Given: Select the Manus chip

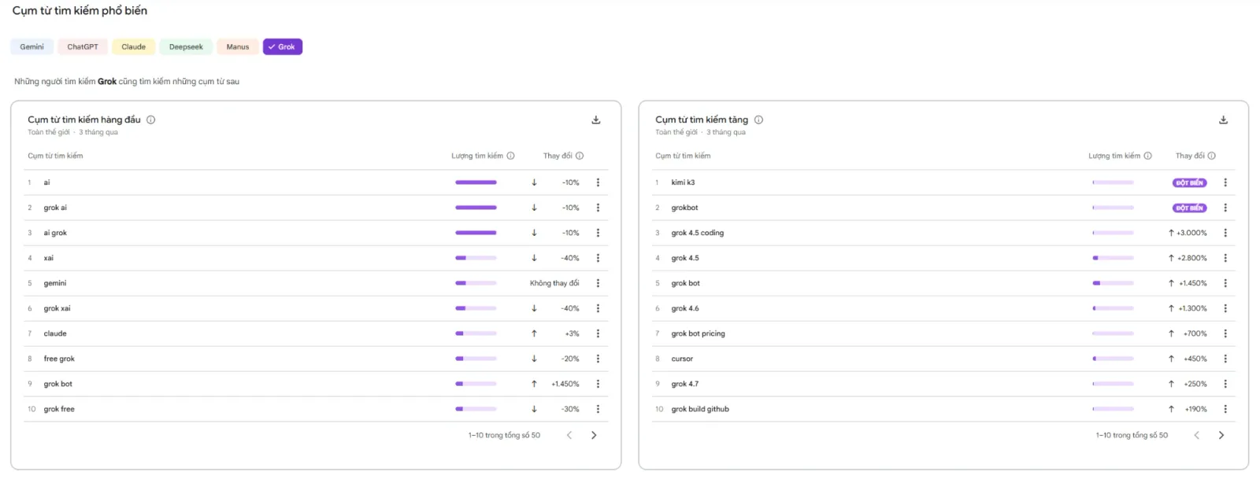Looking at the screenshot, I should pyautogui.click(x=238, y=47).
